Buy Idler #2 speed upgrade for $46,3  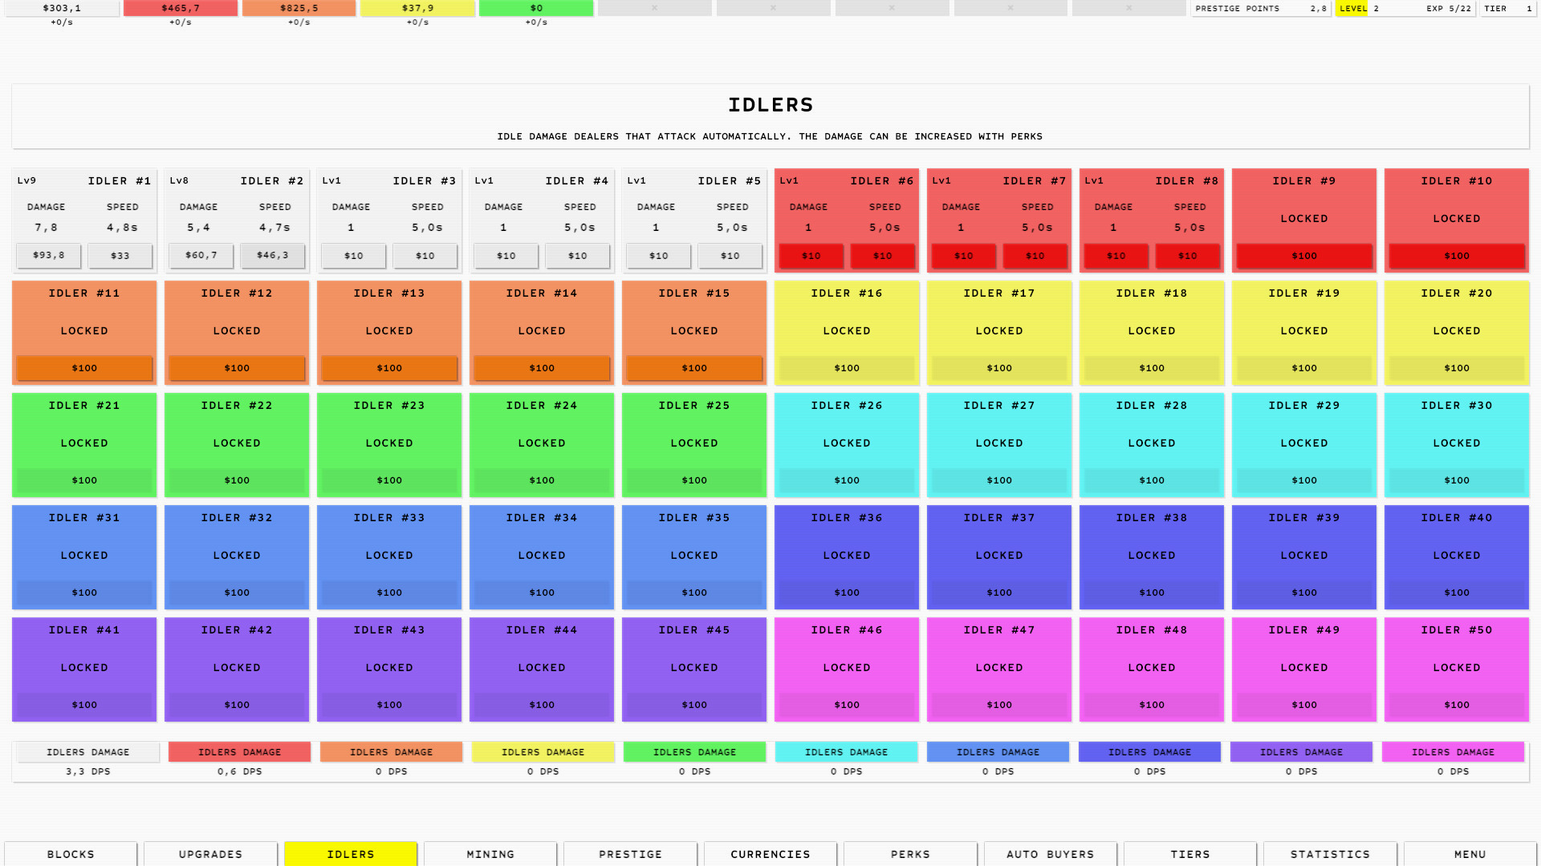point(273,255)
